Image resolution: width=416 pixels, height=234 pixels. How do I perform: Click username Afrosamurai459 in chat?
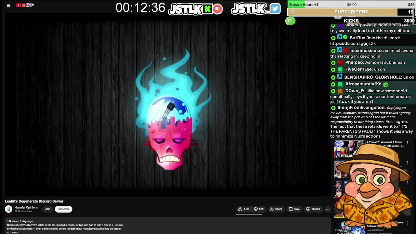tap(363, 84)
